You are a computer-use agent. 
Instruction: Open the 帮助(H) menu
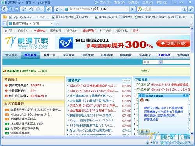pos(161,2)
